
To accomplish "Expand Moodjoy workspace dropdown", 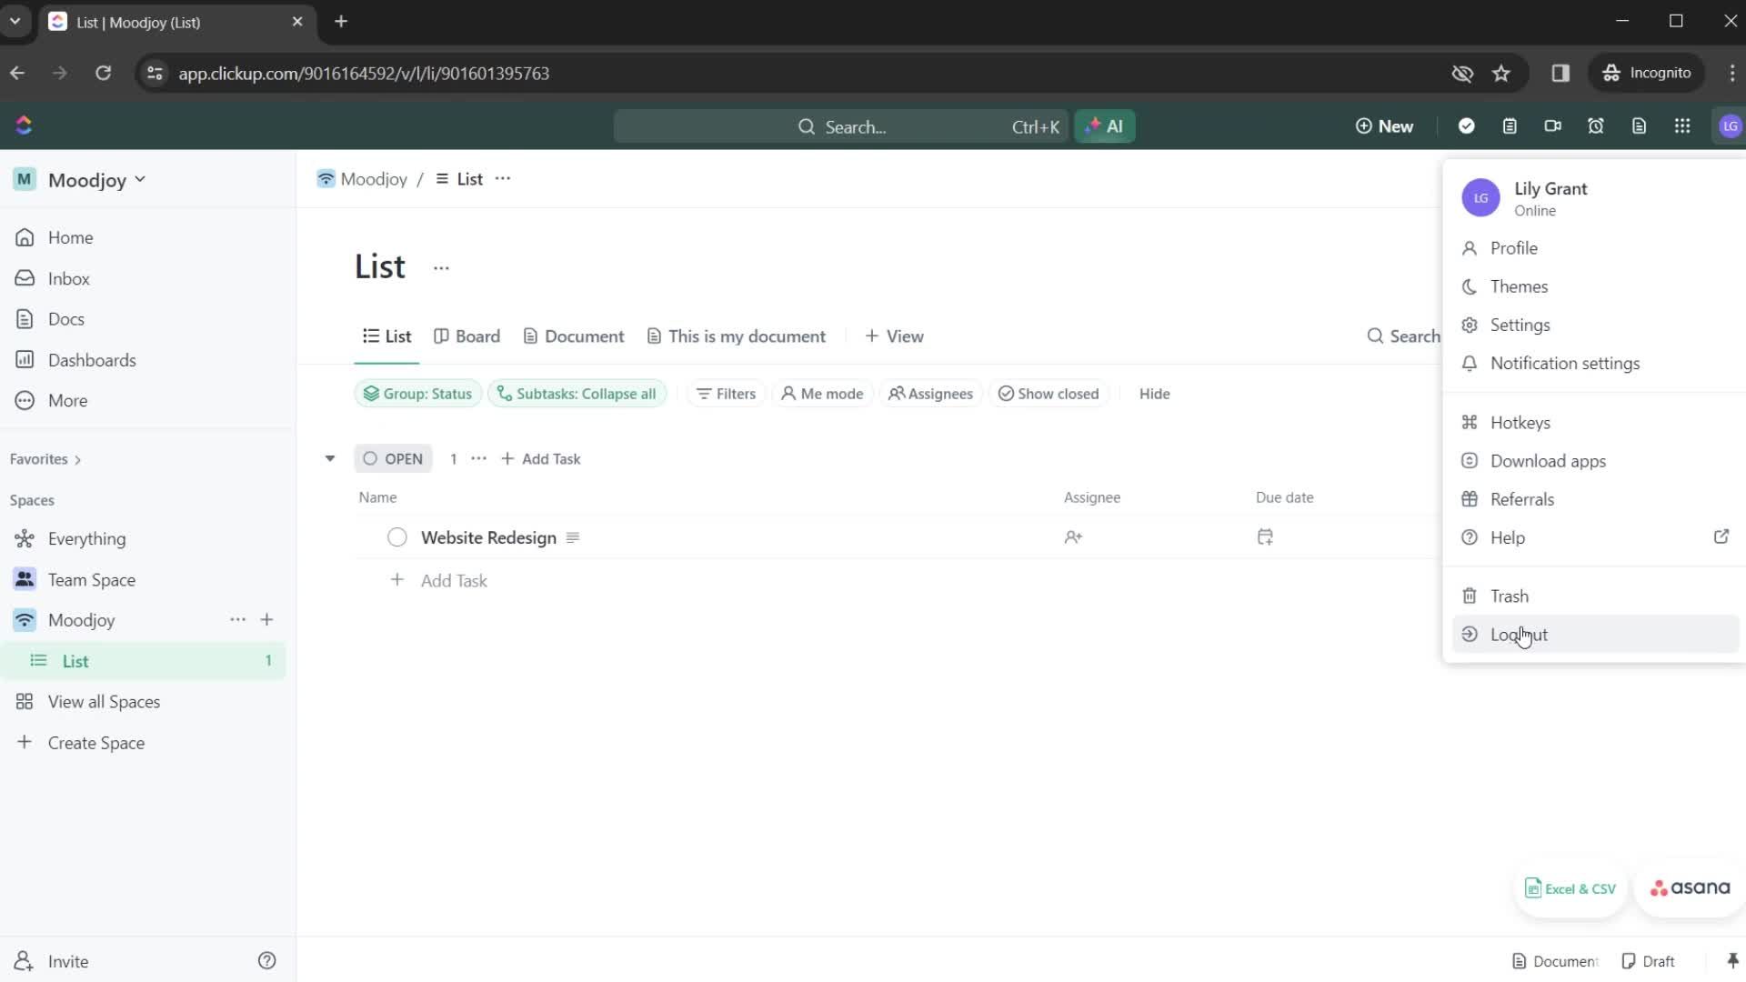I will click(139, 180).
